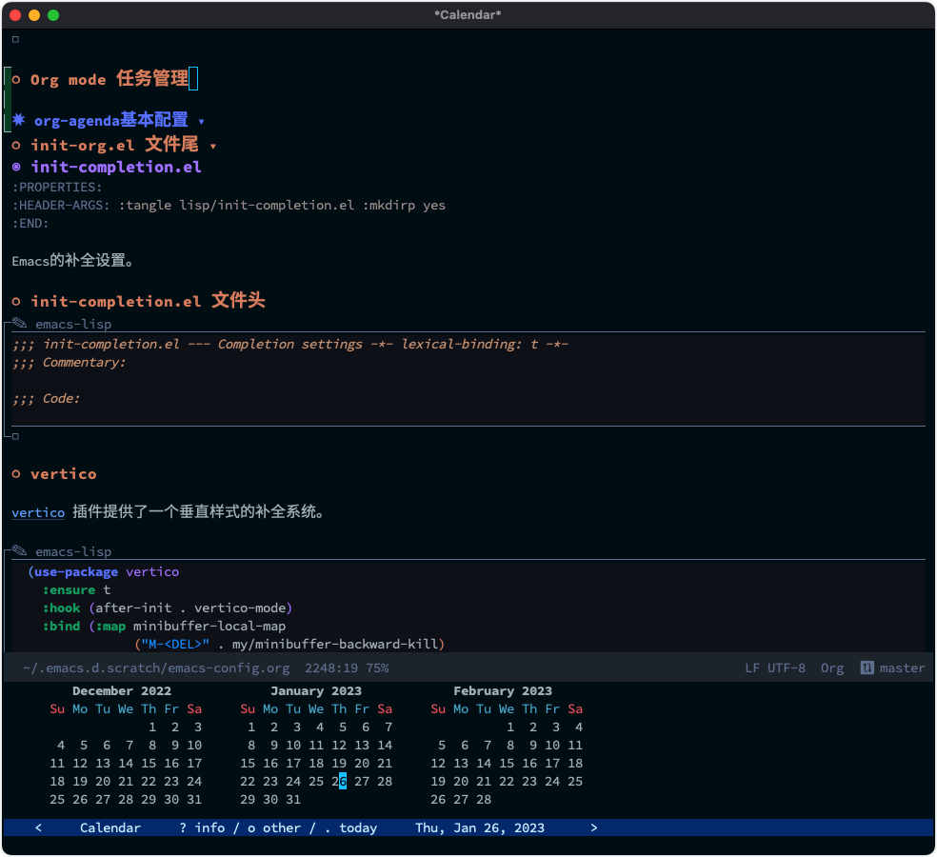Expand the init-org.el 文件尾 fold arrow
The height and width of the screenshot is (857, 937).
(212, 147)
